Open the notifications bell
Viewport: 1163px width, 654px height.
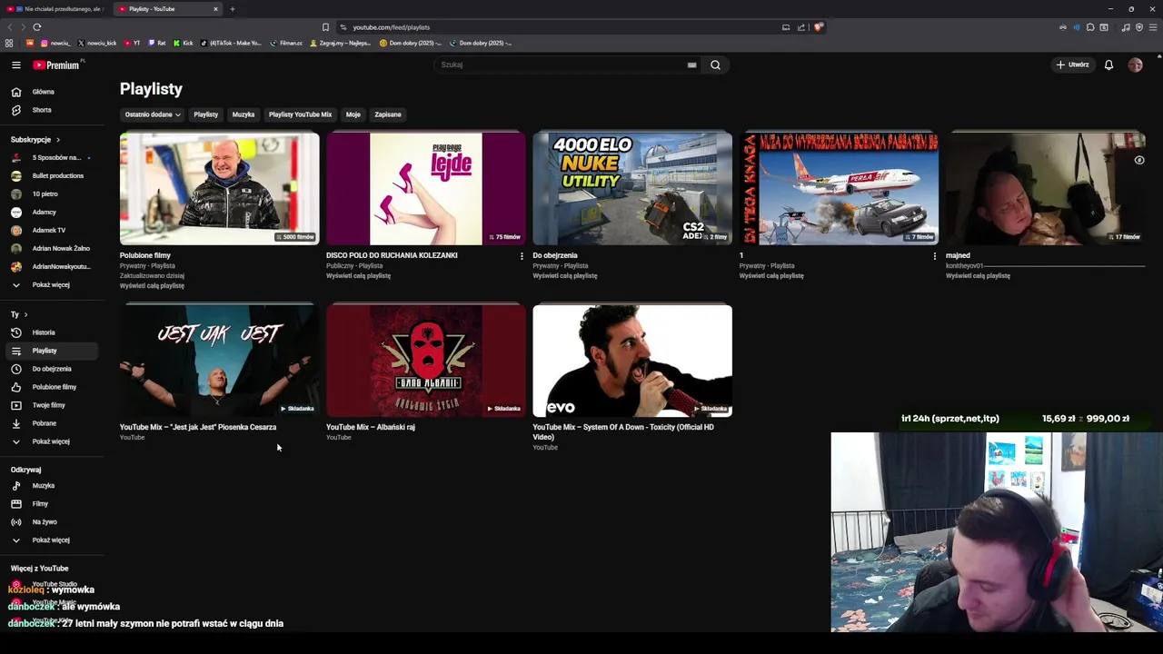1108,64
